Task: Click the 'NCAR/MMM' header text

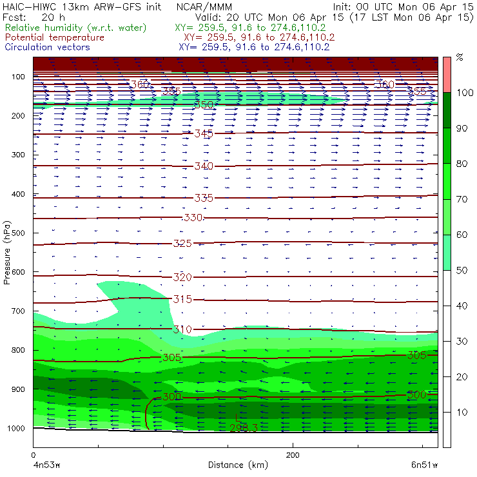Action: click(x=204, y=7)
